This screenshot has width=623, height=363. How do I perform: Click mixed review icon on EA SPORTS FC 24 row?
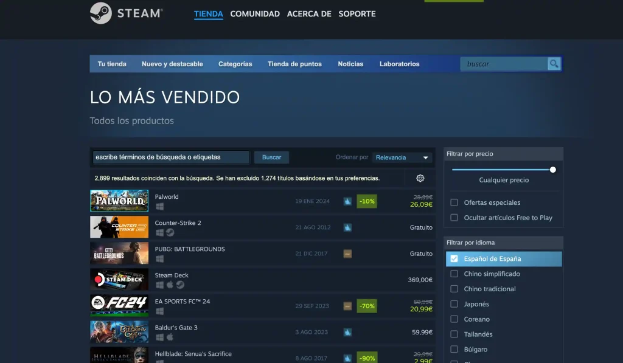click(347, 306)
